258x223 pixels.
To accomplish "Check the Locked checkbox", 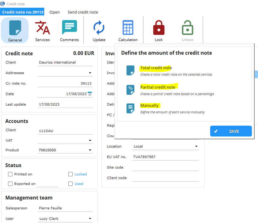I will click(x=70, y=174).
